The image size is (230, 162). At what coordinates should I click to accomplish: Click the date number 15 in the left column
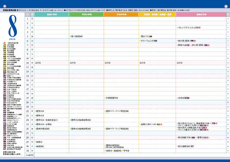(27, 80)
